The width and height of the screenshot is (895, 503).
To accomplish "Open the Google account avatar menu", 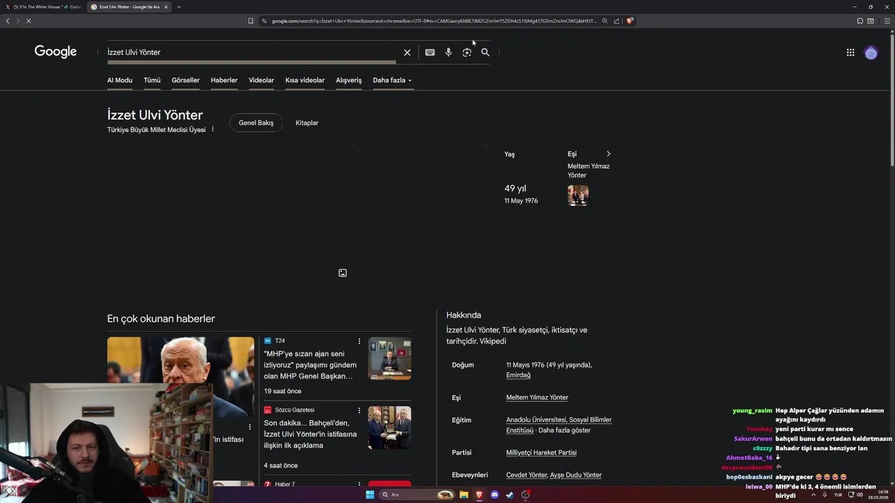I will click(x=871, y=52).
